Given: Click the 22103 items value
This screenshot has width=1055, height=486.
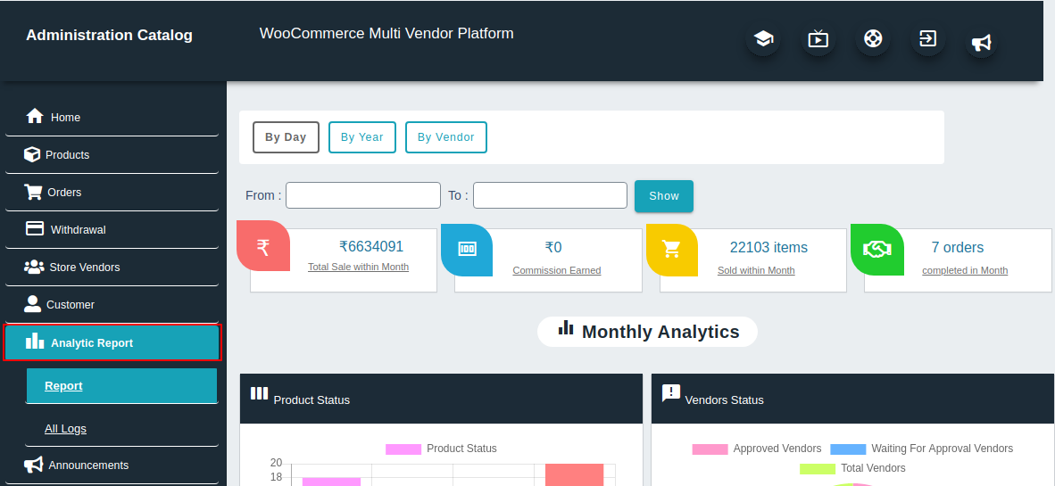Looking at the screenshot, I should [x=769, y=247].
